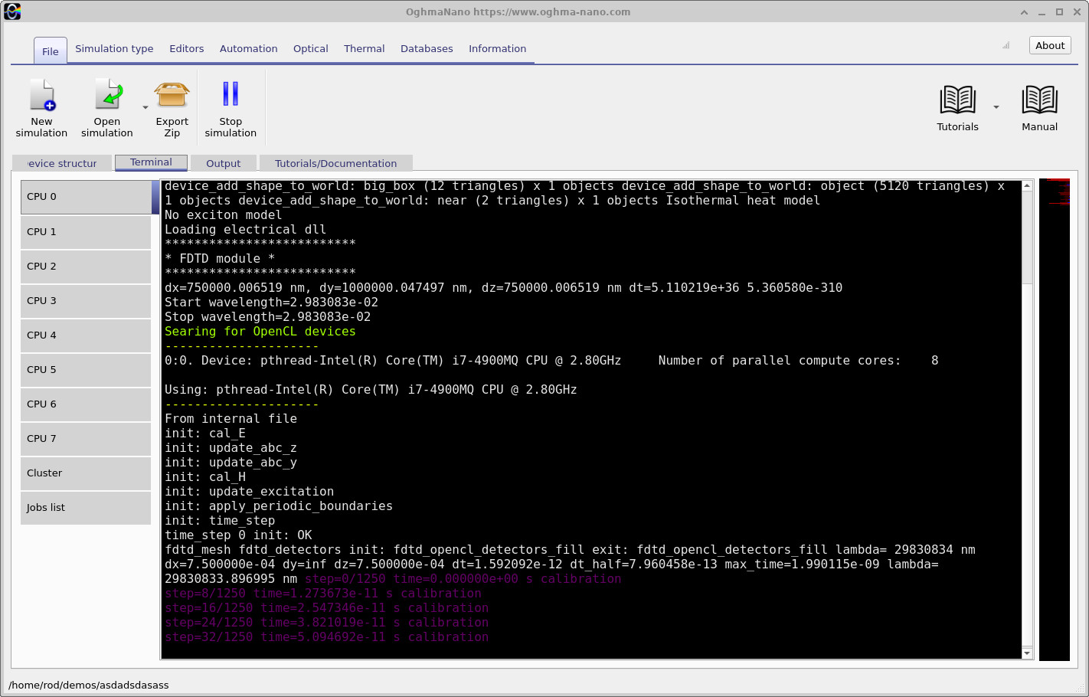
Task: Open the Cluster terminal entry
Action: tap(86, 473)
